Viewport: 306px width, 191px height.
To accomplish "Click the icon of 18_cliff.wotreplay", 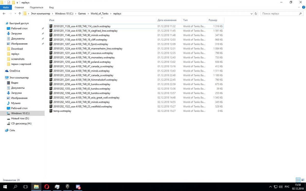I will click(x=51, y=39).
